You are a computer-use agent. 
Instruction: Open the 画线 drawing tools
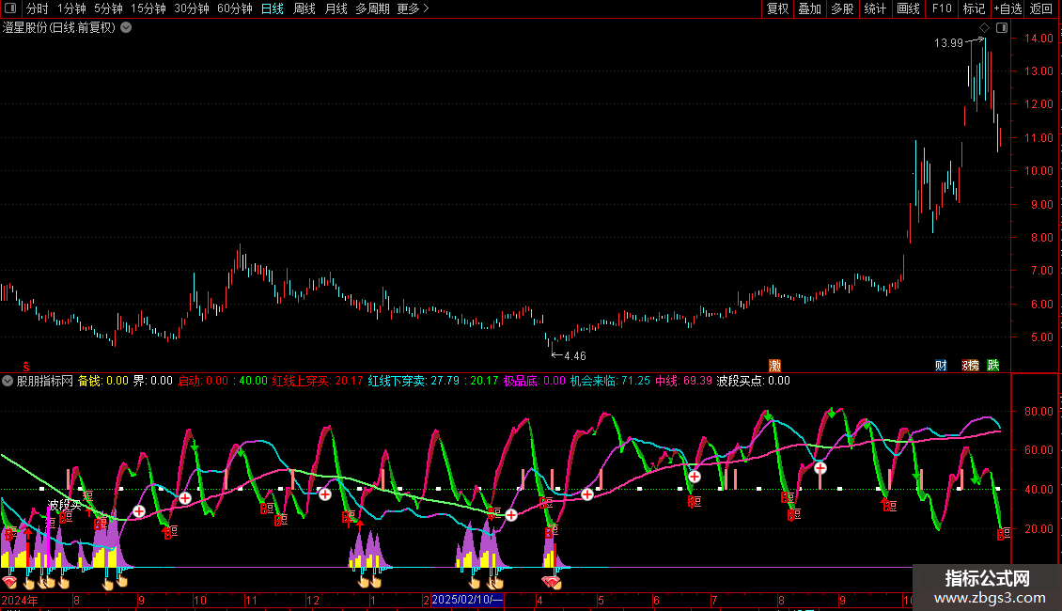click(908, 9)
